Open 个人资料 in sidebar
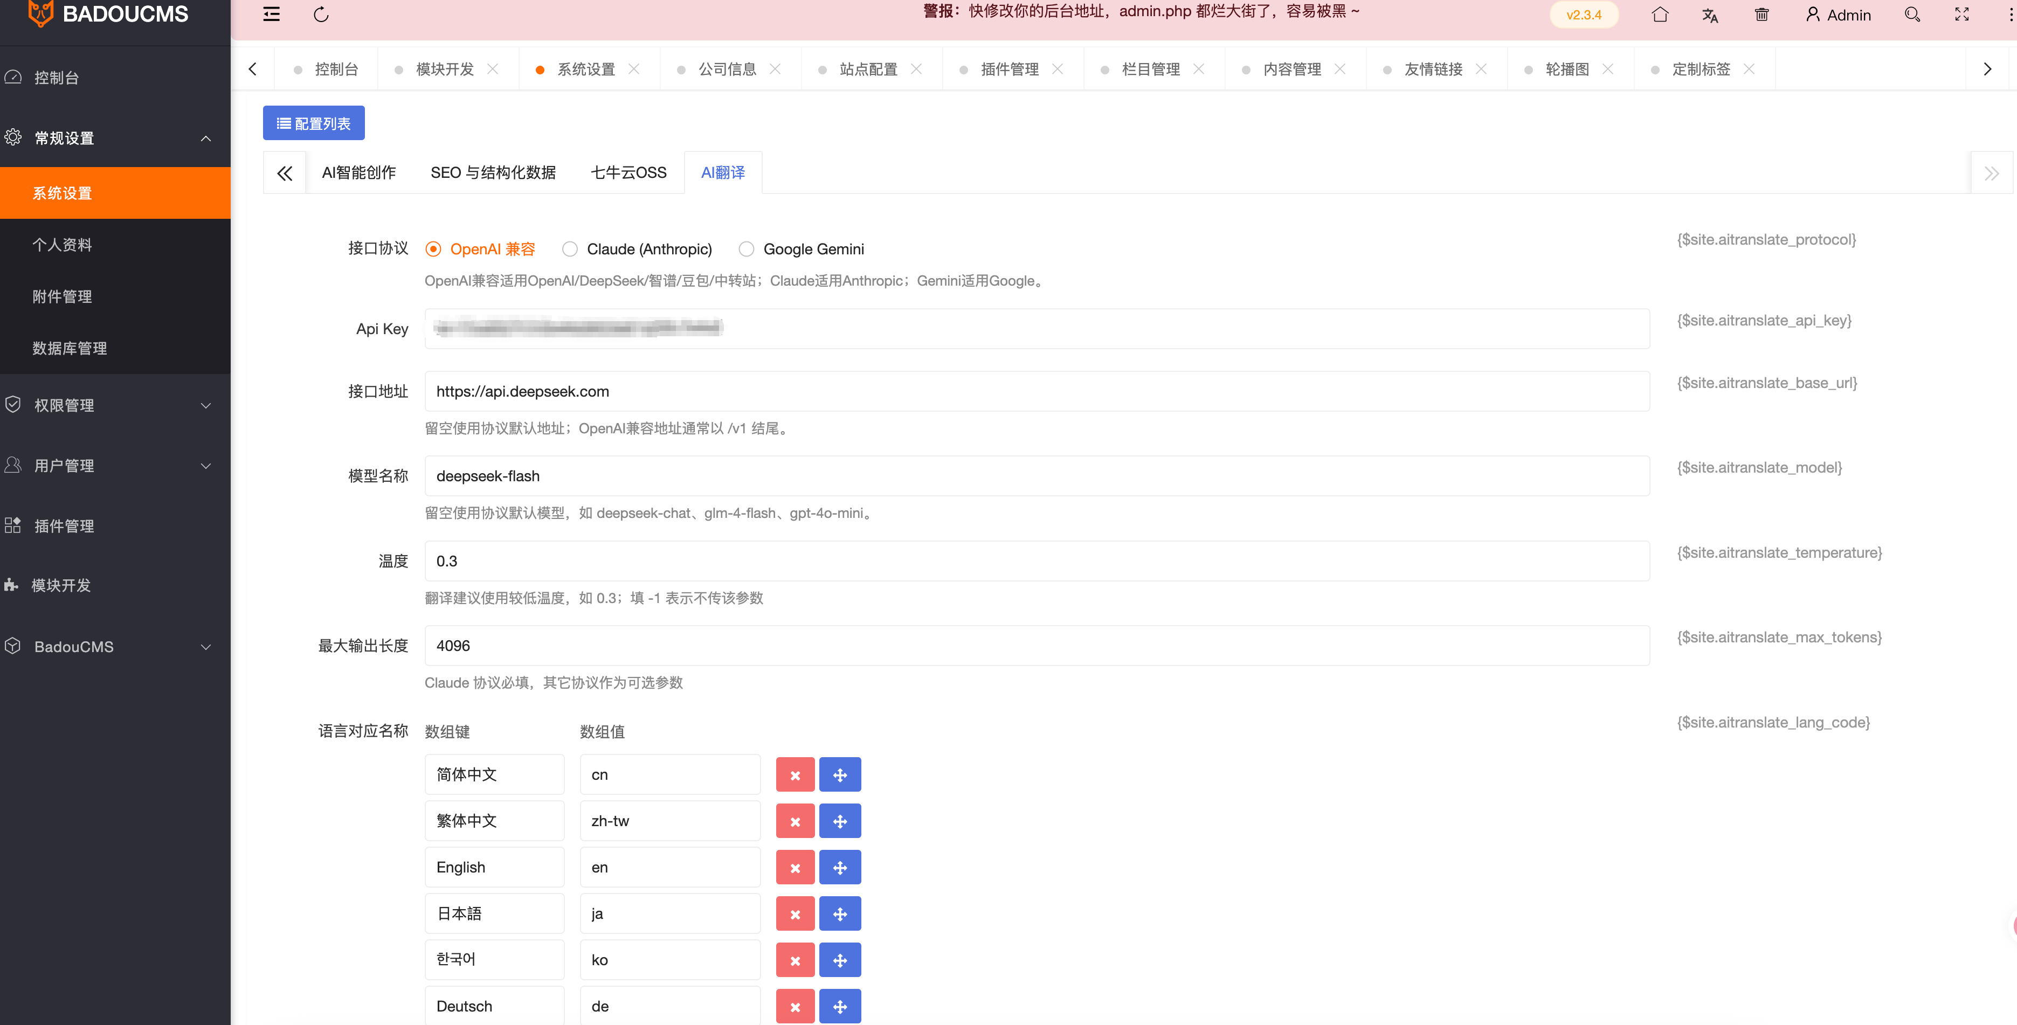Image resolution: width=2017 pixels, height=1025 pixels. (x=115, y=244)
